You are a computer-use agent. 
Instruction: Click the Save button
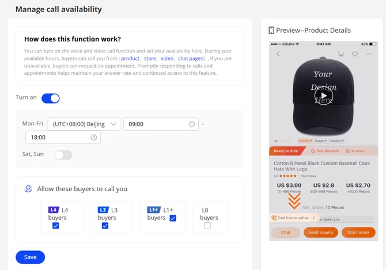coord(30,257)
